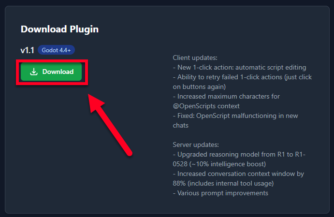Click the red arrow annotation graphic
Viewport: 334px width, 217px height.
pos(110,125)
